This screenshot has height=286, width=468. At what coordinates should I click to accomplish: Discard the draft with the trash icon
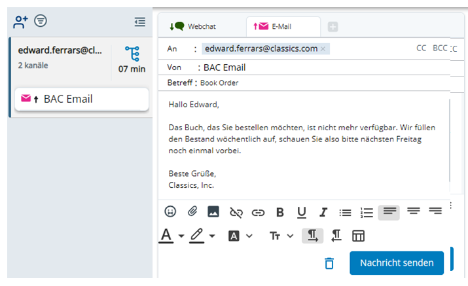coord(329,263)
